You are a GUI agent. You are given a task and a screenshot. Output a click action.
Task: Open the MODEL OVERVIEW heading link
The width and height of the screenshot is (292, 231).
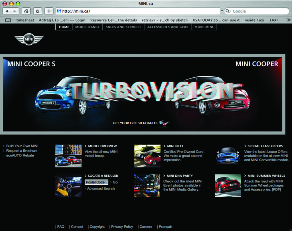pos(102,146)
